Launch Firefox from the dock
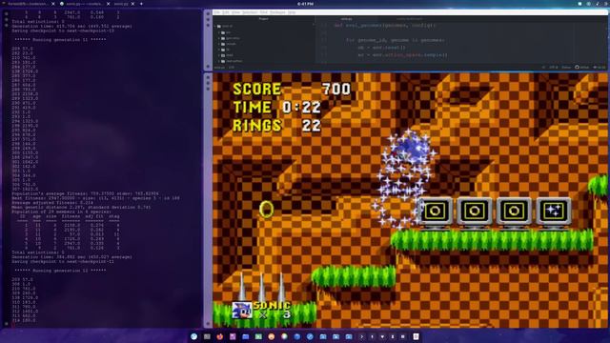 [220, 336]
